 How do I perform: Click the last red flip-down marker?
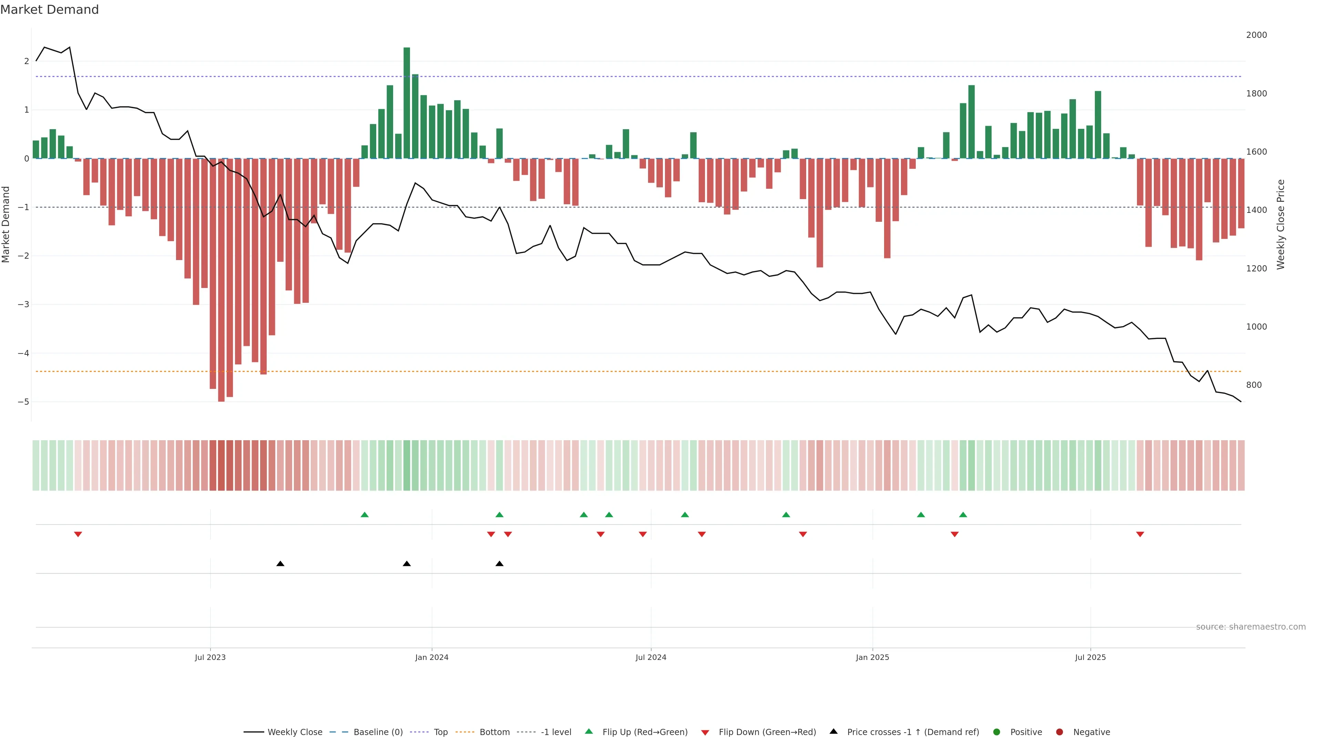click(1140, 535)
